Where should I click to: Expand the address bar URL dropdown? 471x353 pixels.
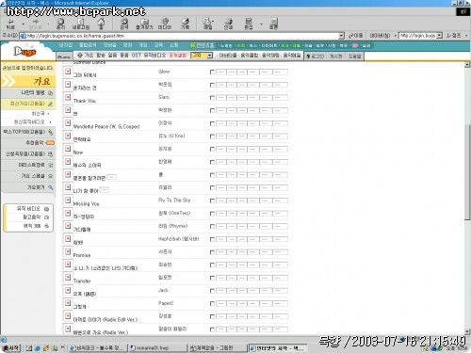coord(342,36)
